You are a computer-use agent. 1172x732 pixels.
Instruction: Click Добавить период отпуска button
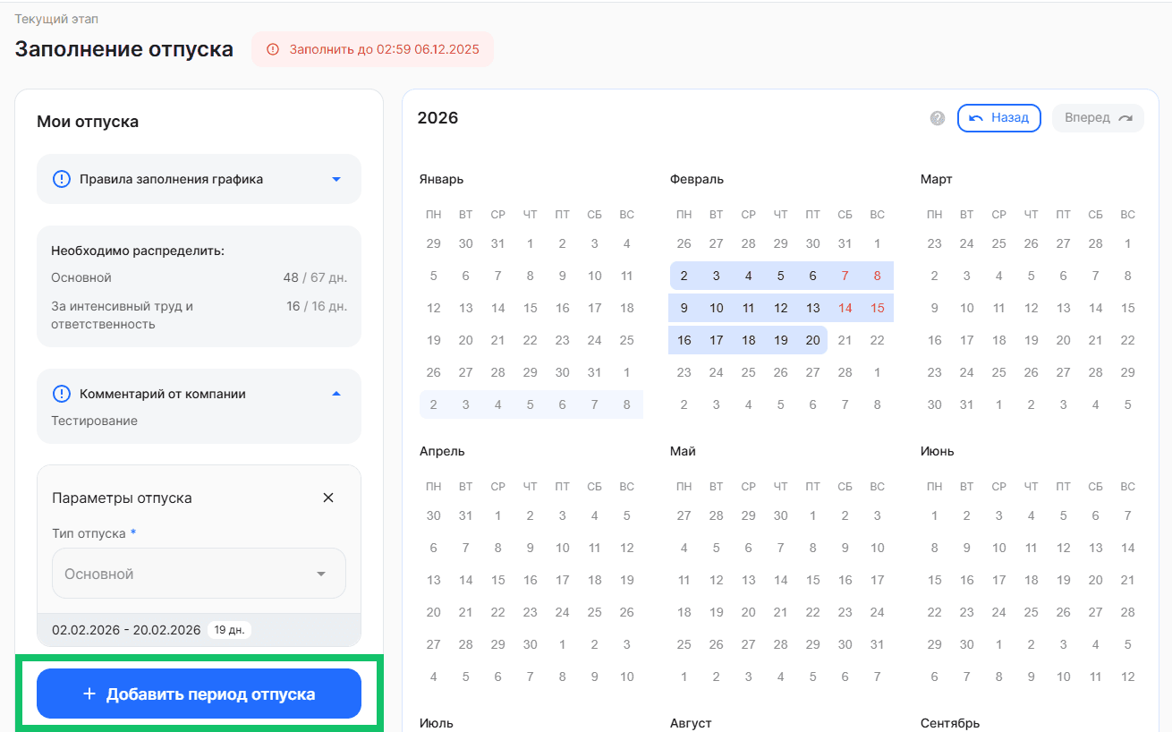[x=199, y=694]
